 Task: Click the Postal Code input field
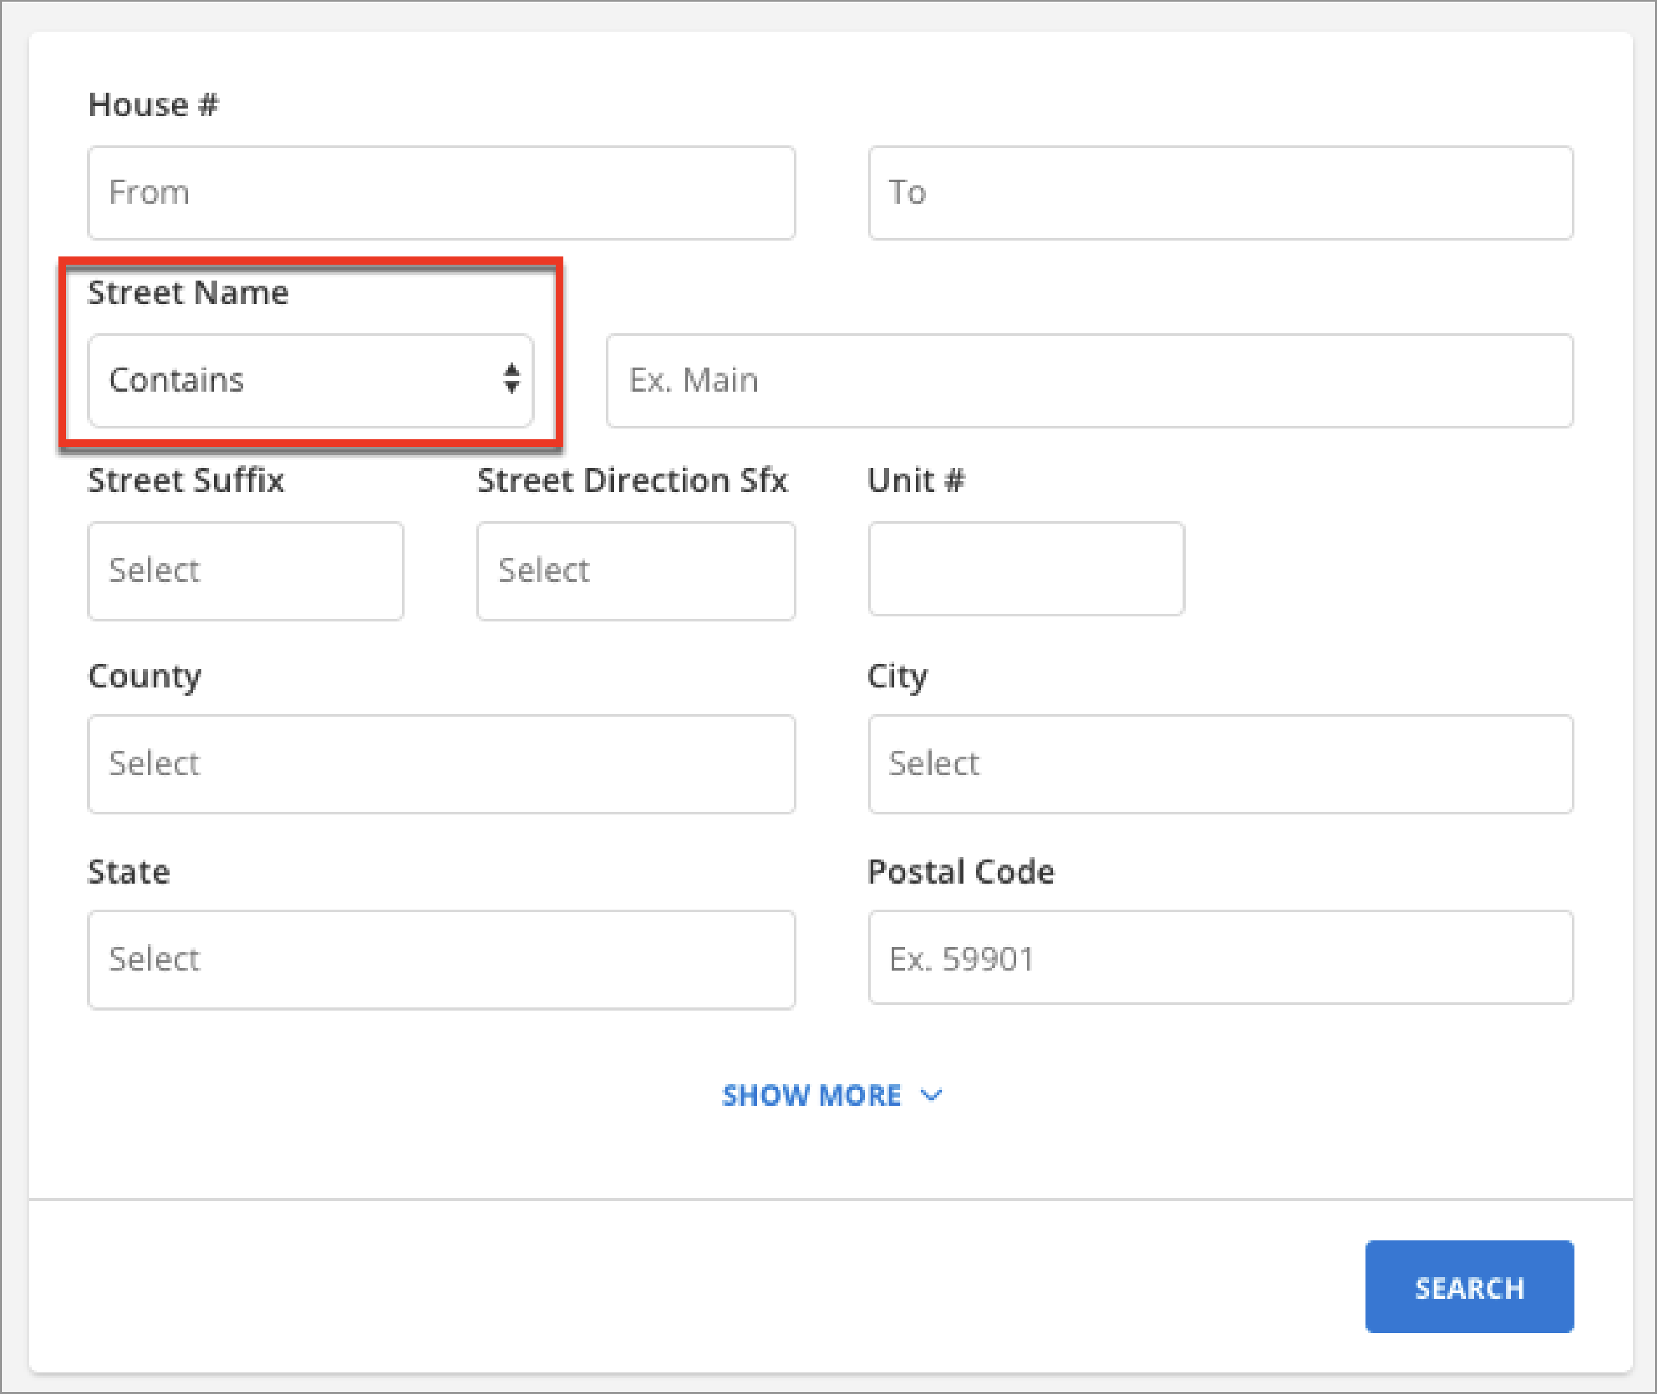(x=1220, y=958)
